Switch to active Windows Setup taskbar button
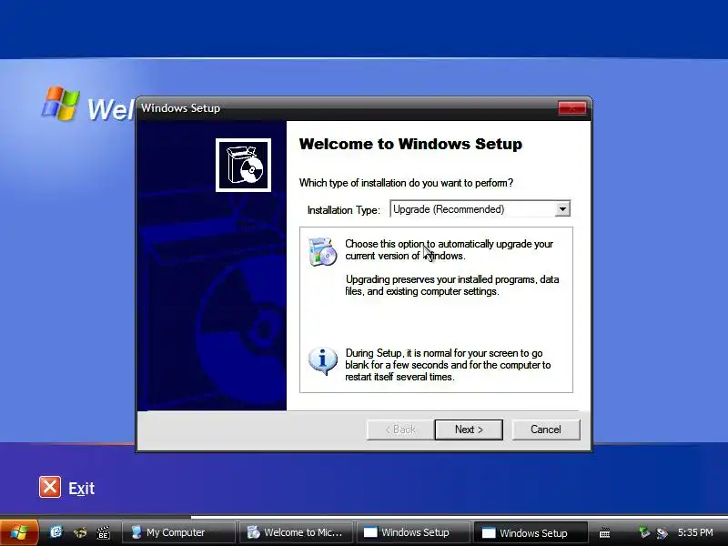Image resolution: width=728 pixels, height=546 pixels. [x=531, y=532]
